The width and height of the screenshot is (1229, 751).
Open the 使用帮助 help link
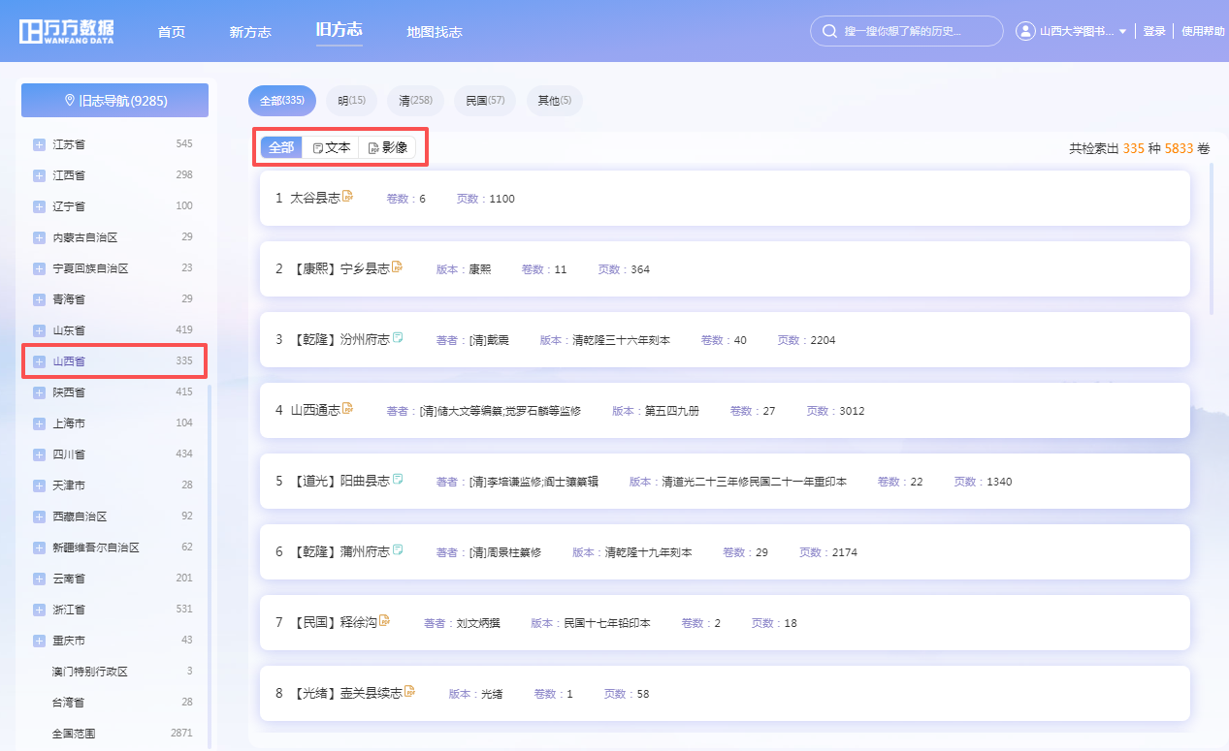pos(1203,30)
